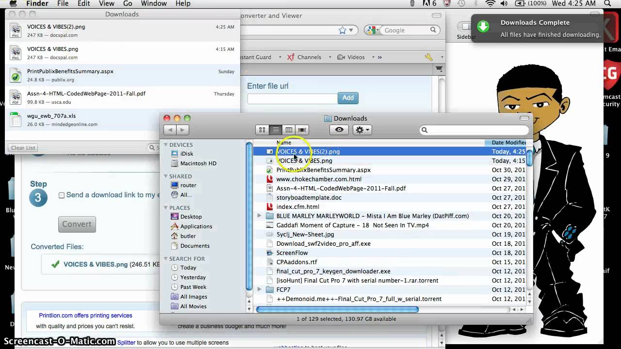The height and width of the screenshot is (349, 621).
Task: Click the Add button in browser
Action: (348, 98)
